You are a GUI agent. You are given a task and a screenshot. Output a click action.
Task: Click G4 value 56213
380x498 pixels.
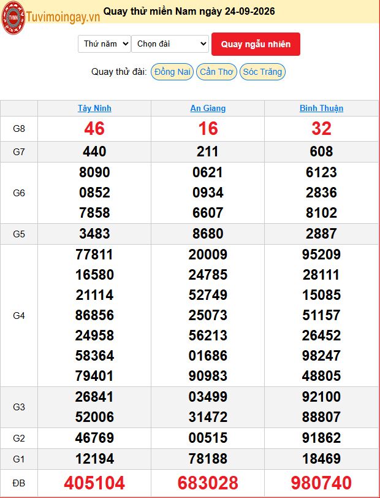click(208, 335)
